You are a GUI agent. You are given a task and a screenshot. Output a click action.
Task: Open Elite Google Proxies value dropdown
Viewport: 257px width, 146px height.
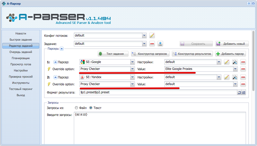pos(235,69)
